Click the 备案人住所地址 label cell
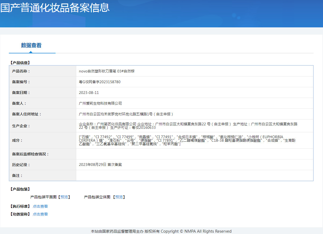Viewport: 323px width, 234px height. 43,114
